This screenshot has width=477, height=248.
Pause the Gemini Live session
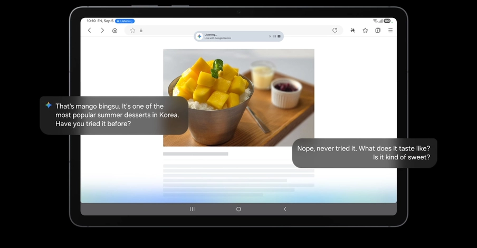[274, 36]
